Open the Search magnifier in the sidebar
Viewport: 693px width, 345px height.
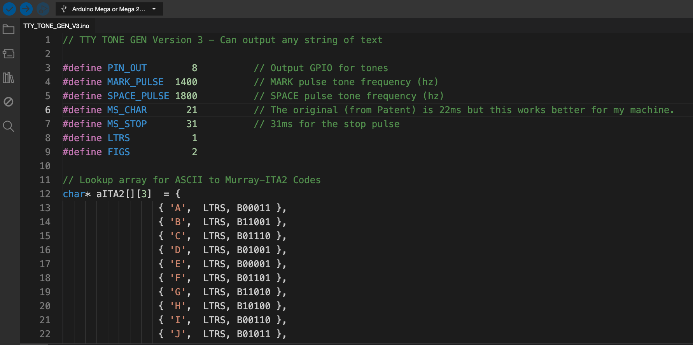pos(9,126)
